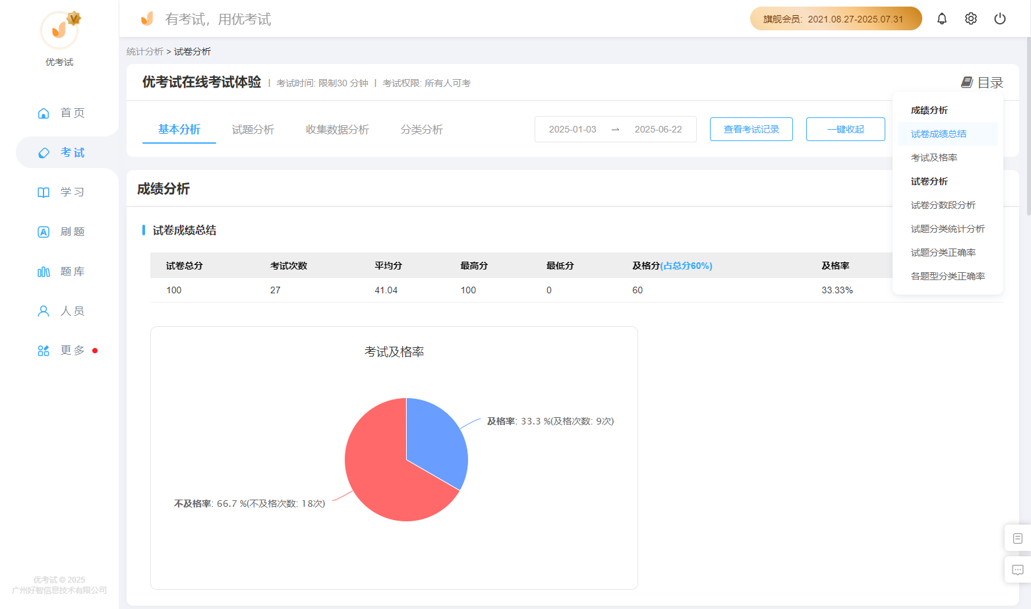Image resolution: width=1031 pixels, height=609 pixels.
Task: Click the page vertical scrollbar
Action: (1028, 127)
